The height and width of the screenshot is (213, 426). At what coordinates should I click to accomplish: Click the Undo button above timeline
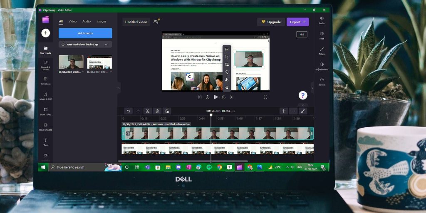point(129,111)
